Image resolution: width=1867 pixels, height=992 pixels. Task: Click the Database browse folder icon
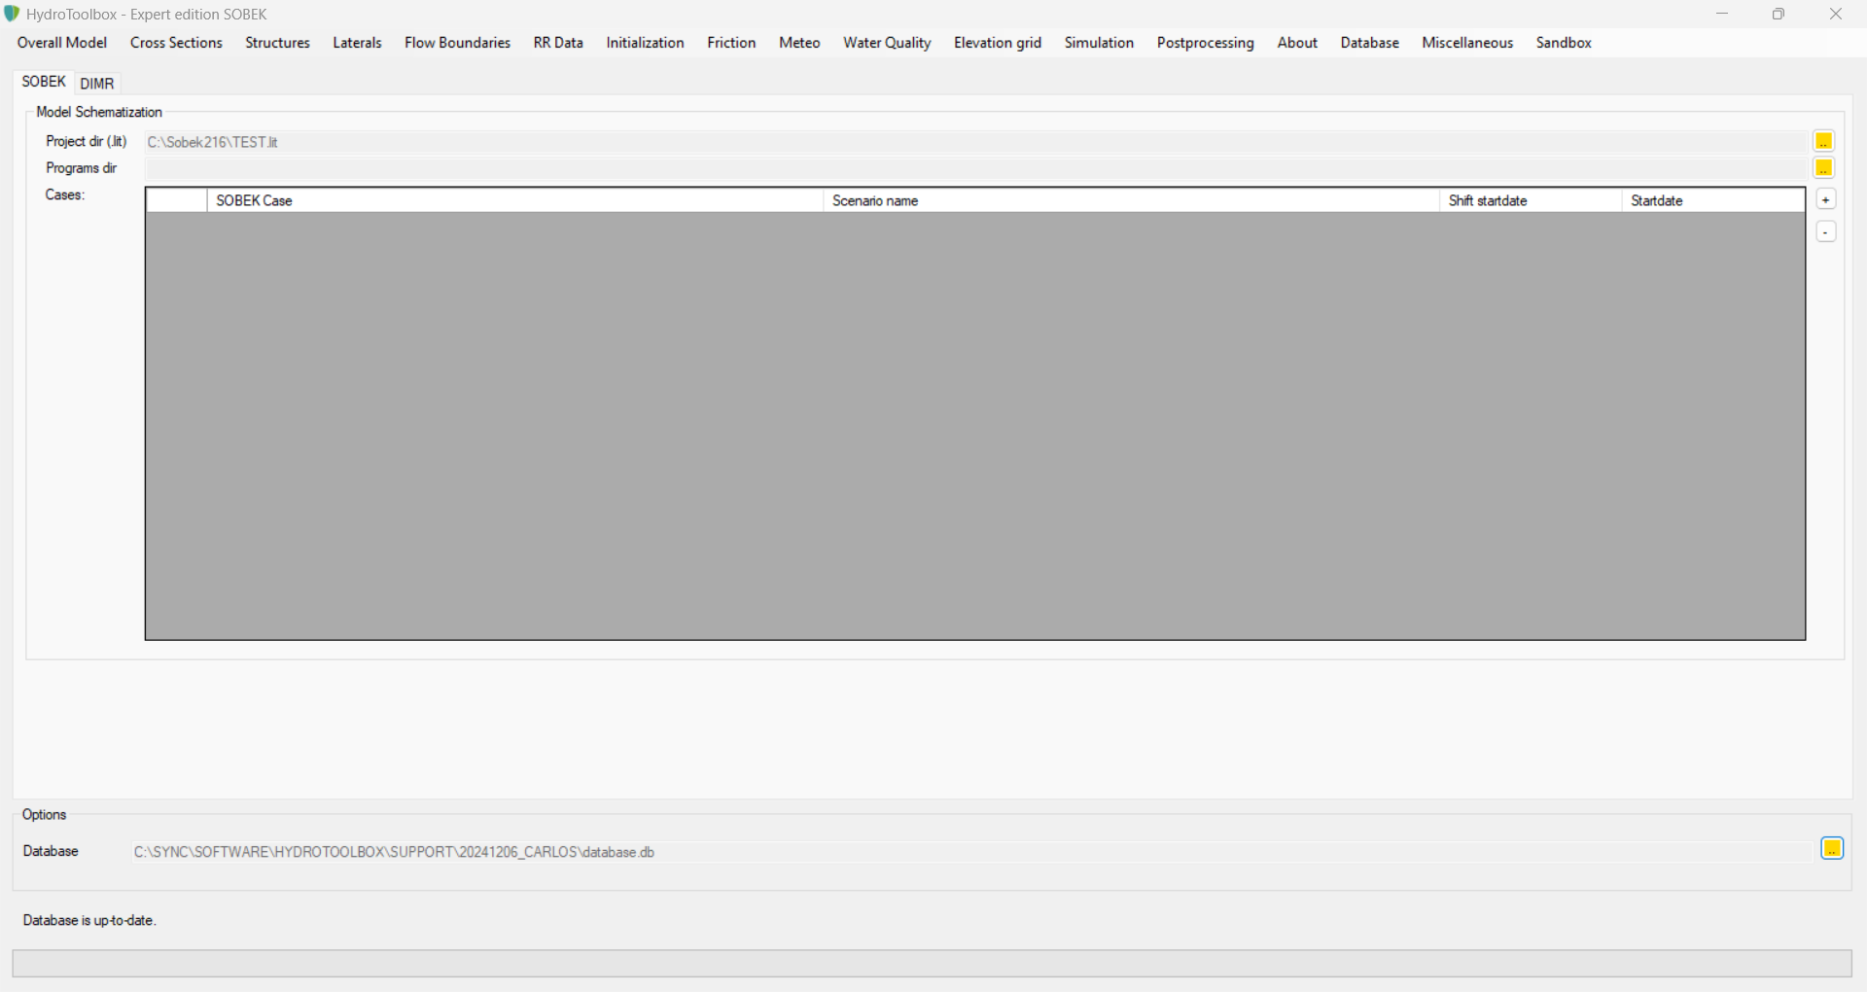(1832, 849)
